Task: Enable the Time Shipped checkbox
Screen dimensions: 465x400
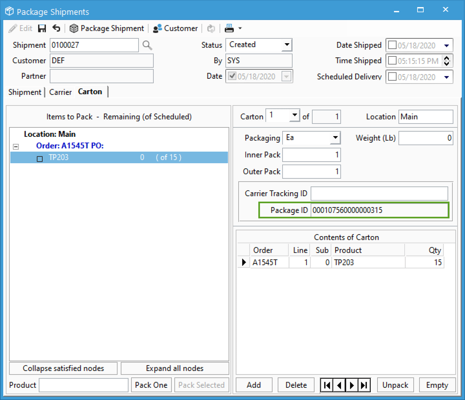Action: point(392,61)
